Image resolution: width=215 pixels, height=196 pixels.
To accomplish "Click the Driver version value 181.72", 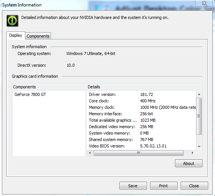I will (147, 94).
